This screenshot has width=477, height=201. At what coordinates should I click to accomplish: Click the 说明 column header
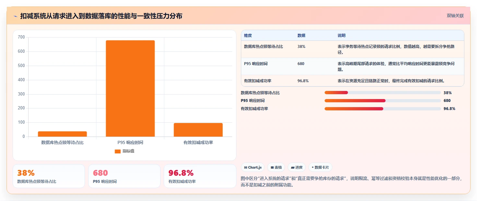(341, 35)
